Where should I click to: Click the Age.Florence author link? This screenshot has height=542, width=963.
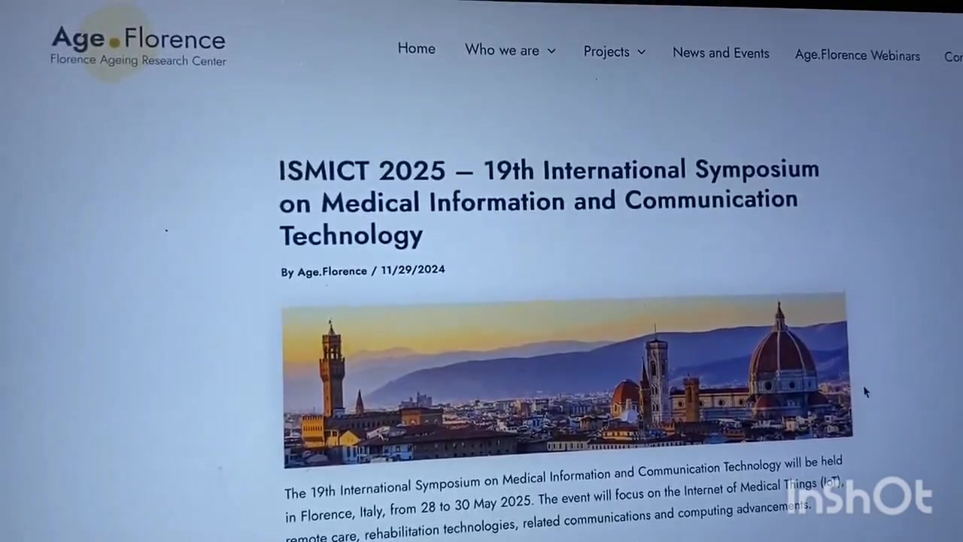tap(332, 272)
